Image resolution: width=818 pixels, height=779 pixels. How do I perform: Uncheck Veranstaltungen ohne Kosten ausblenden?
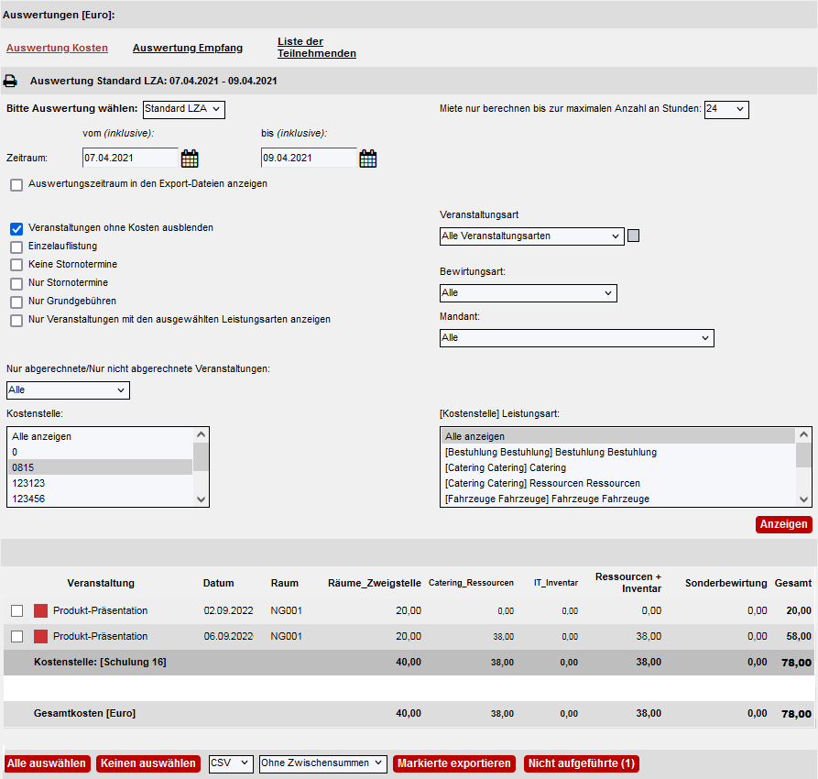[x=16, y=229]
